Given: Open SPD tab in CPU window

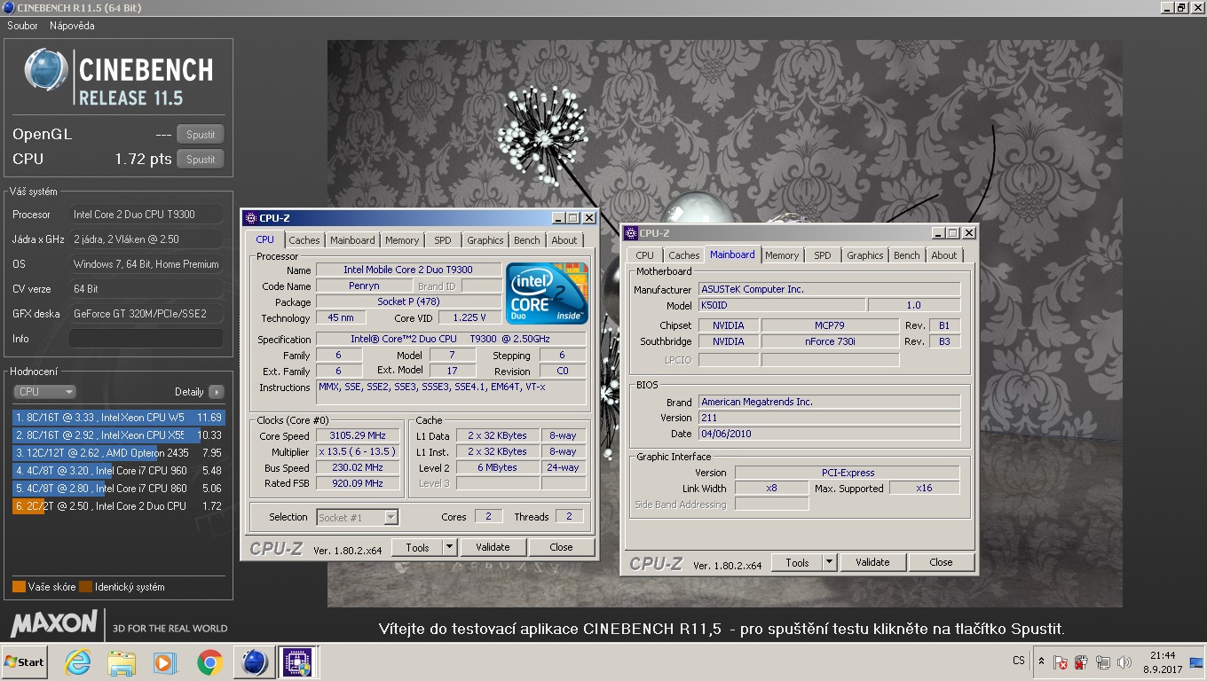Looking at the screenshot, I should [443, 240].
